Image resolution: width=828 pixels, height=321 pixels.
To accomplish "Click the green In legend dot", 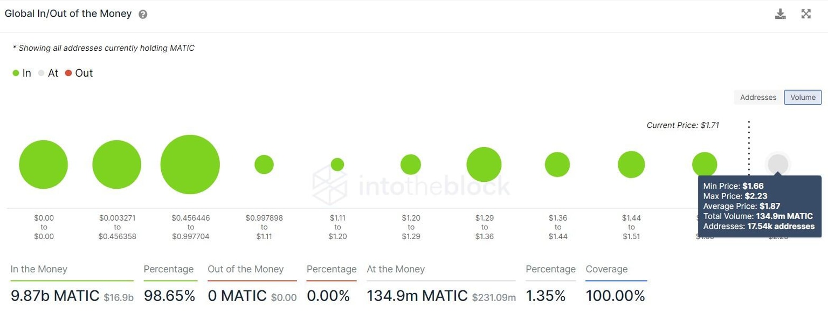I will click(x=16, y=72).
